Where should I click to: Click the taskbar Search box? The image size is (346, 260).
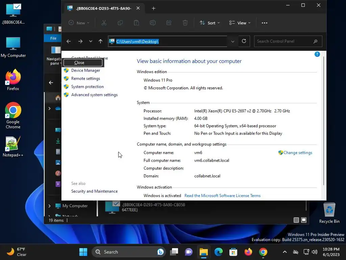coord(128,252)
